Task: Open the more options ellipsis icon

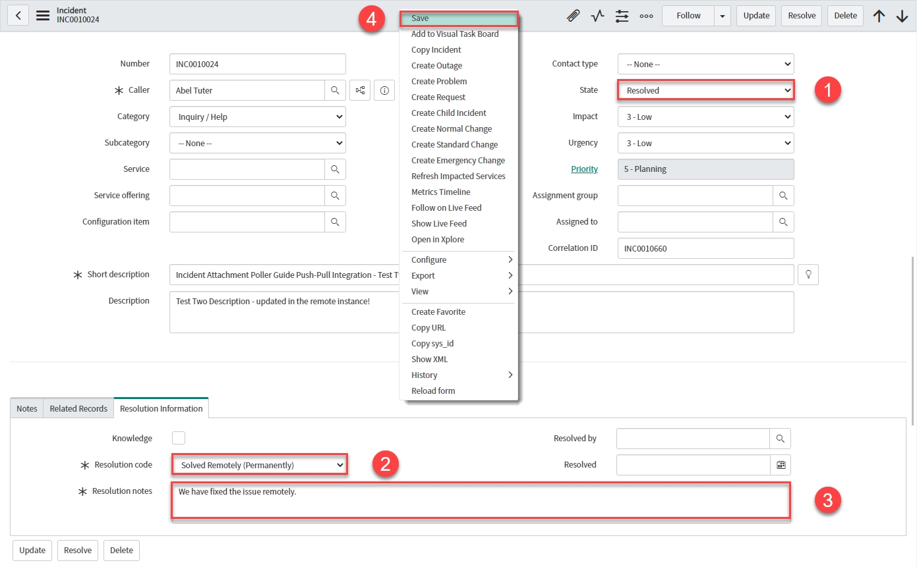Action: tap(646, 16)
